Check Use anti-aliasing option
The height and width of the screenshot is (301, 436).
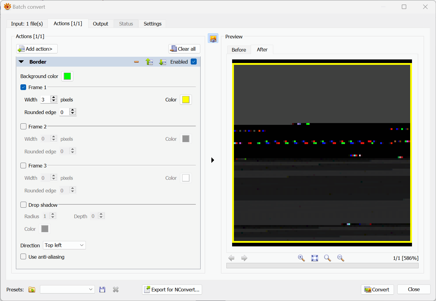pos(23,257)
